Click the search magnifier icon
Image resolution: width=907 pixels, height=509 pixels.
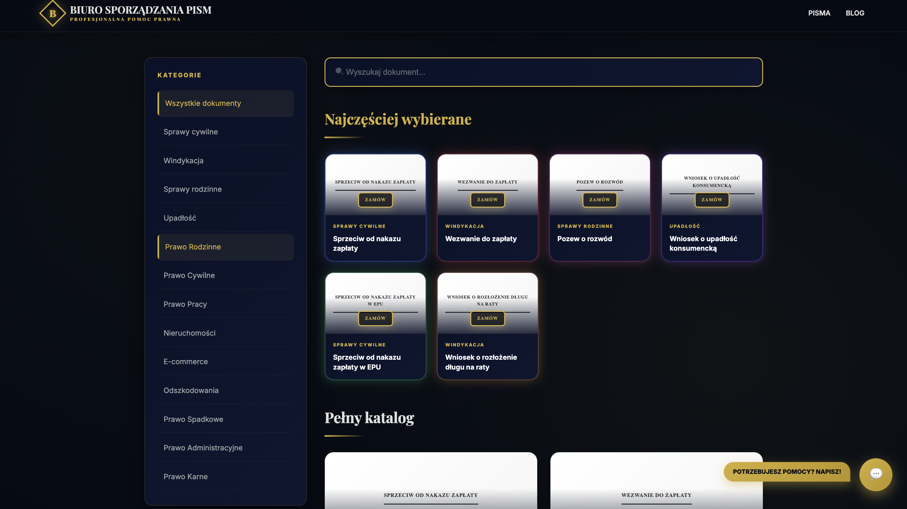(339, 71)
